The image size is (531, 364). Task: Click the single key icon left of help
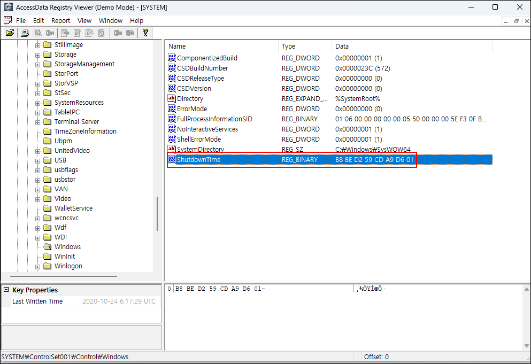tap(118, 33)
